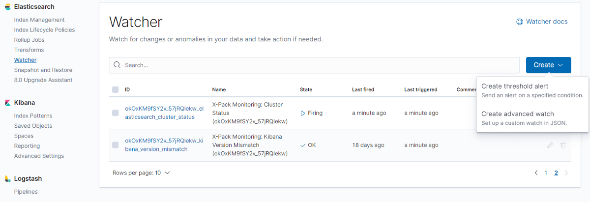Open the kibana_version_mismatch watch ID link

coord(164,145)
